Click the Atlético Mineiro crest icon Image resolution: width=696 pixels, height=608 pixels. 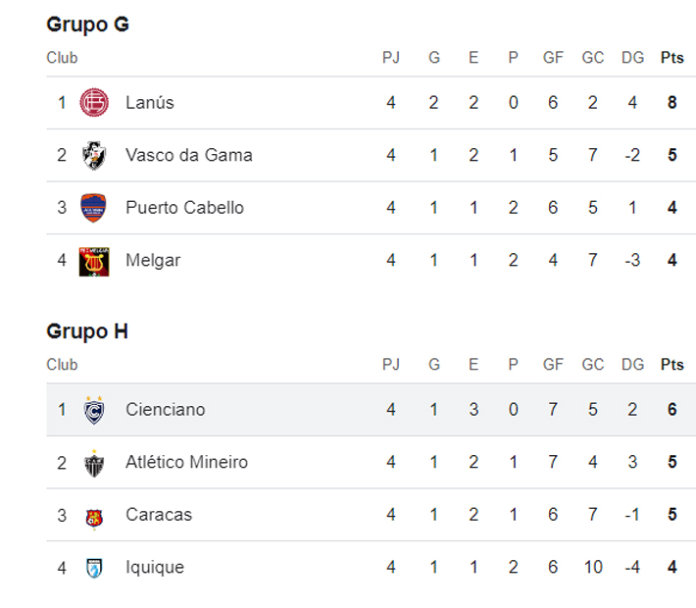click(x=94, y=463)
